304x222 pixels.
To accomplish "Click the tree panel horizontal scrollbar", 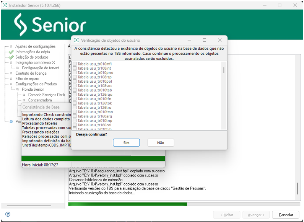I will [33, 206].
